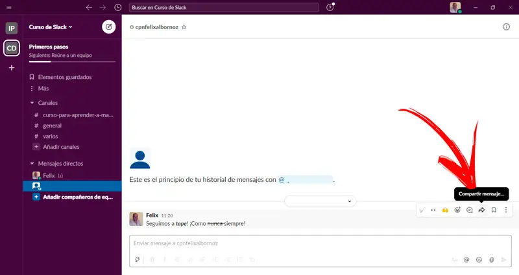Toggle numbered list in composer

[x=215, y=259]
